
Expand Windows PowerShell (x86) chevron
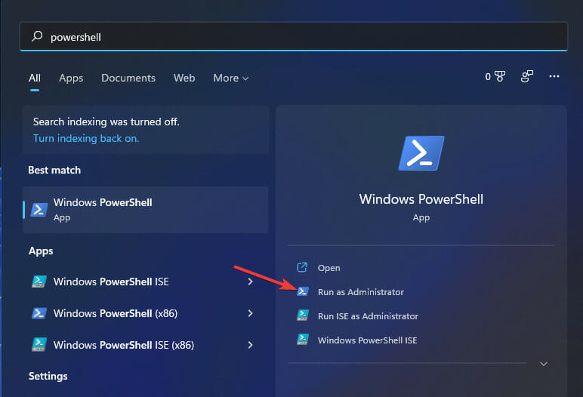coord(250,313)
